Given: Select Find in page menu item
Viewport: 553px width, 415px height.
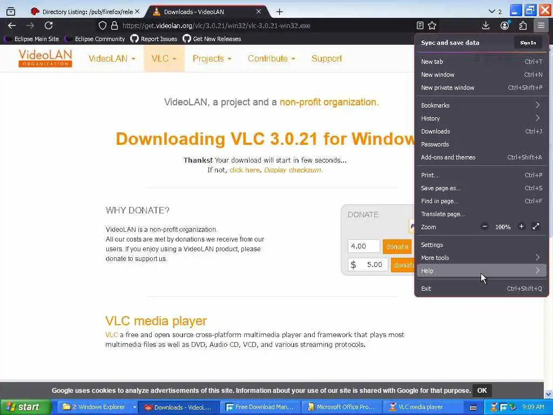Looking at the screenshot, I should click(481, 201).
